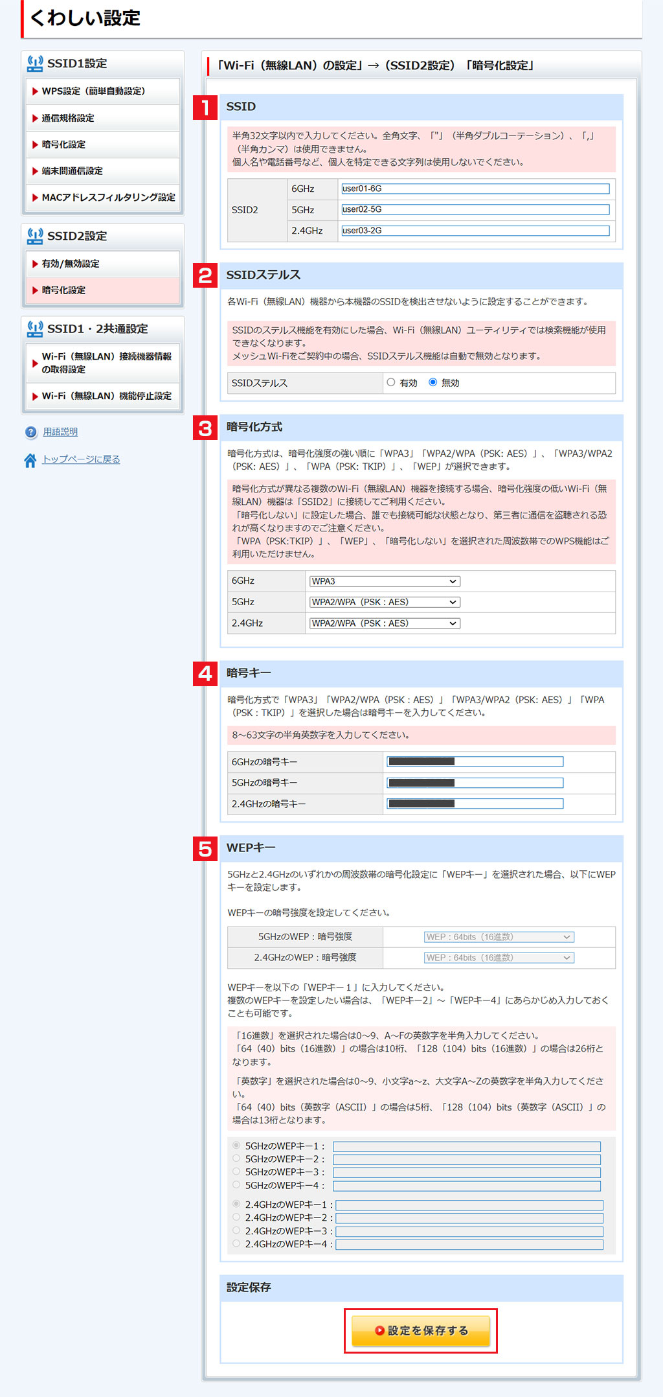Open the 2.4GHz encryption method dropdown

385,623
